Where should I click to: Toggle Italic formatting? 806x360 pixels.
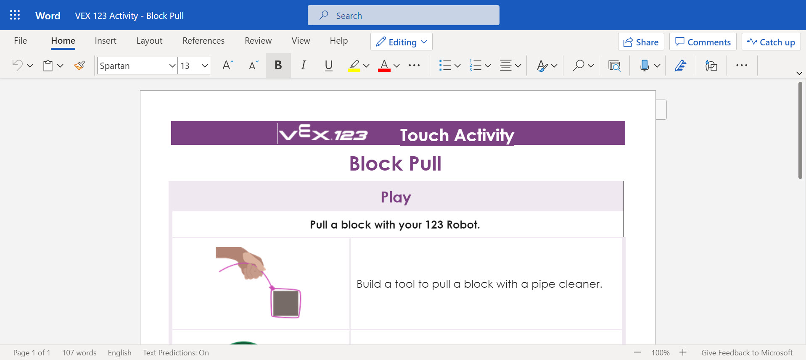pos(303,66)
